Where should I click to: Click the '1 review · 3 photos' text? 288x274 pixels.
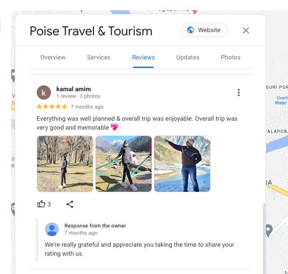click(x=78, y=96)
